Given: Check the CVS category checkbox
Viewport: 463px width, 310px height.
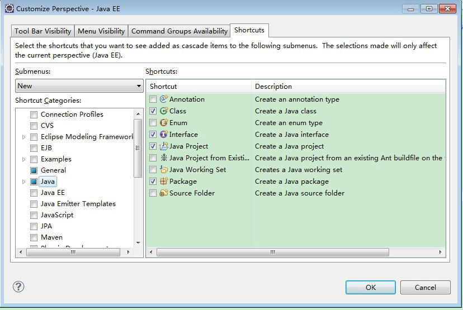Looking at the screenshot, I should tap(34, 126).
